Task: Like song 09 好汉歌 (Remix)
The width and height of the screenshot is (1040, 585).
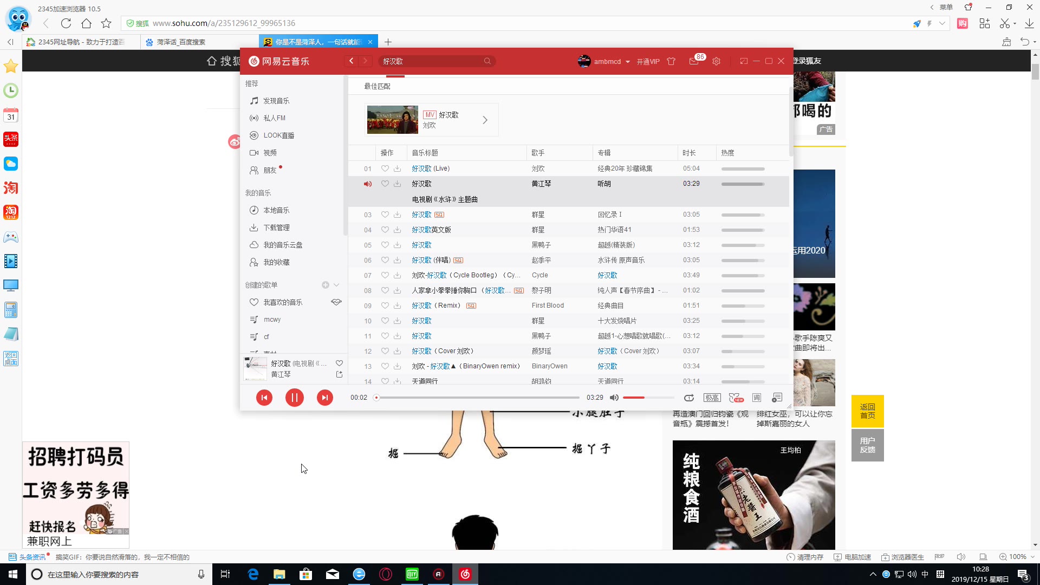Action: coord(385,305)
